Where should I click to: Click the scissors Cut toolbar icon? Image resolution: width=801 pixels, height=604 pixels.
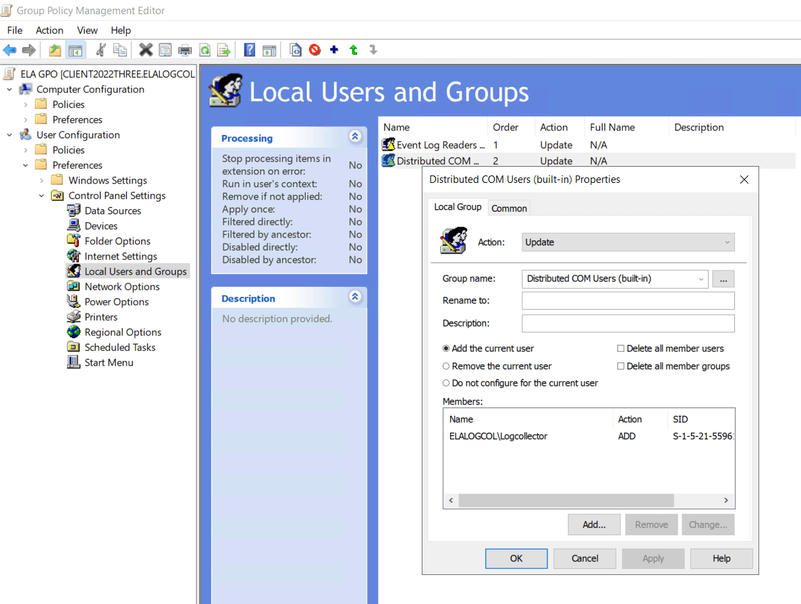pyautogui.click(x=101, y=50)
